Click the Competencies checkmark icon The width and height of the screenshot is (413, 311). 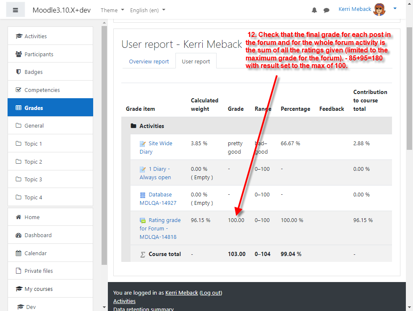(x=18, y=89)
